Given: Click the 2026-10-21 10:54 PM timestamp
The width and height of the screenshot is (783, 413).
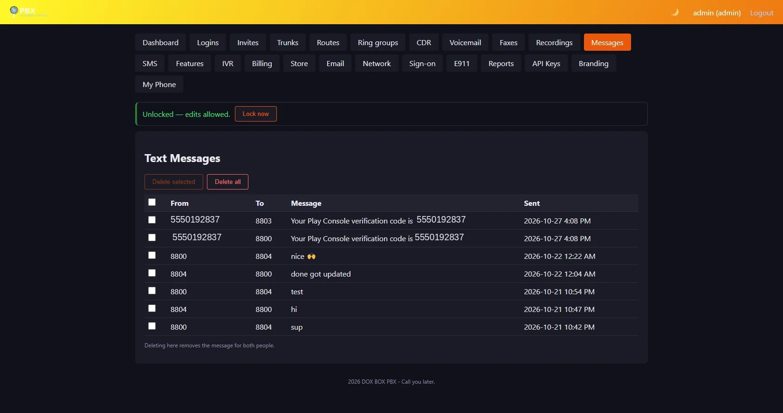Looking at the screenshot, I should click(x=559, y=291).
